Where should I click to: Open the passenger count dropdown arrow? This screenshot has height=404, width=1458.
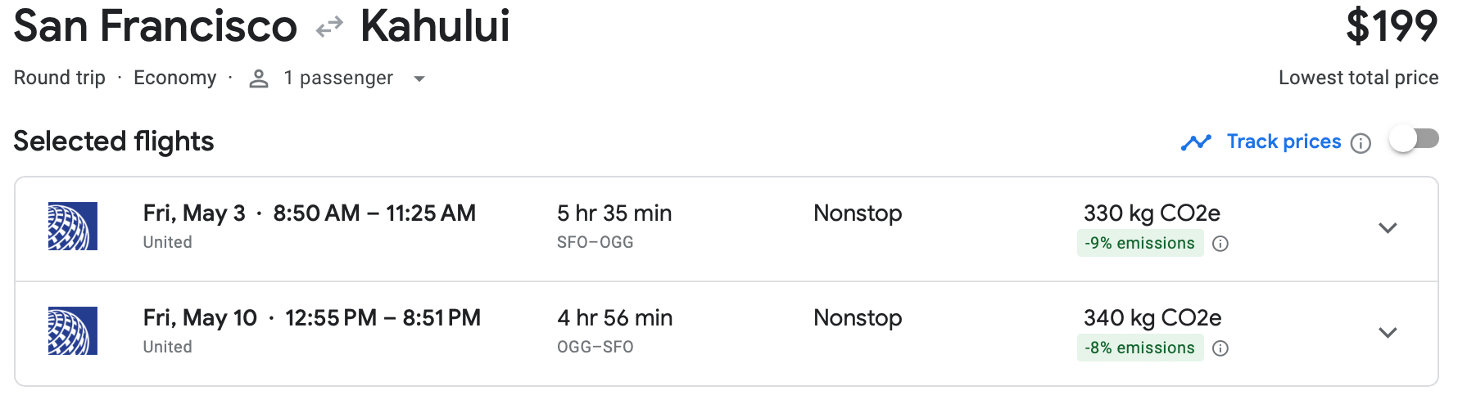[x=419, y=79]
